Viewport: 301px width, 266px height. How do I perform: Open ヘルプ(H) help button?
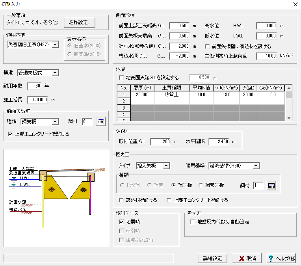(281, 259)
